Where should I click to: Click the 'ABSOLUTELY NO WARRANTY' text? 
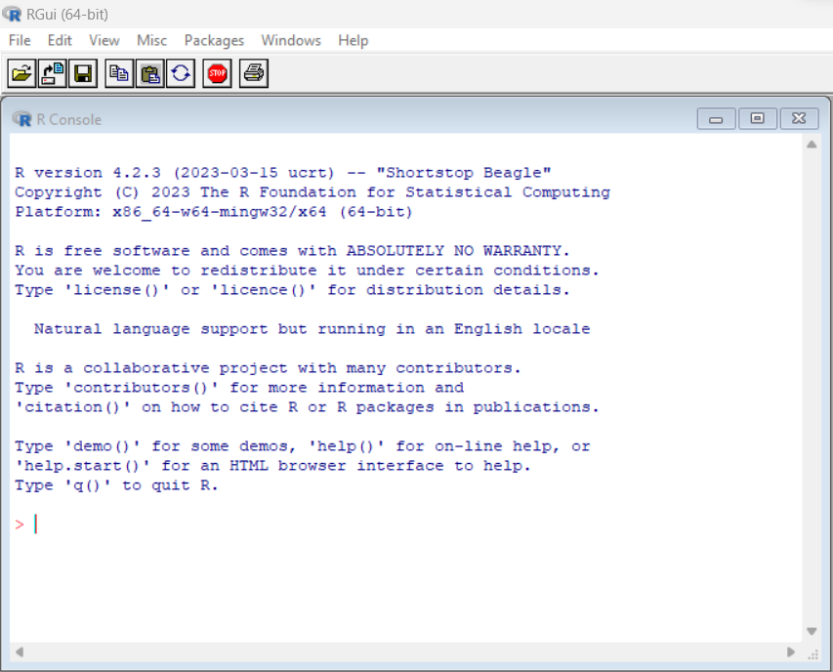[x=454, y=251]
